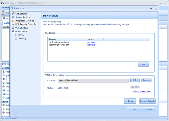This screenshot has width=169, height=121.
Task: Remove wolf_m@hotmail.com from monitor list
Action: click(91, 42)
